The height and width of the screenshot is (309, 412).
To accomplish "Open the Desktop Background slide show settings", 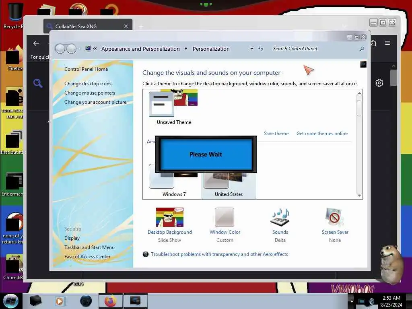I will click(x=169, y=225).
